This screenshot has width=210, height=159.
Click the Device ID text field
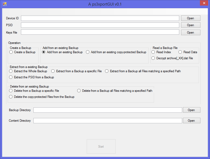(x=100, y=18)
